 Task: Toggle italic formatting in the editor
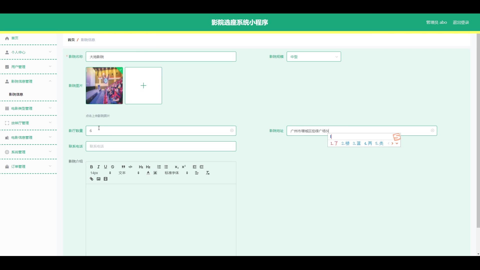coord(98,167)
